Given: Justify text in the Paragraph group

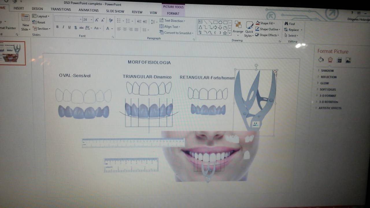Looking at the screenshot, I should pos(136,29).
